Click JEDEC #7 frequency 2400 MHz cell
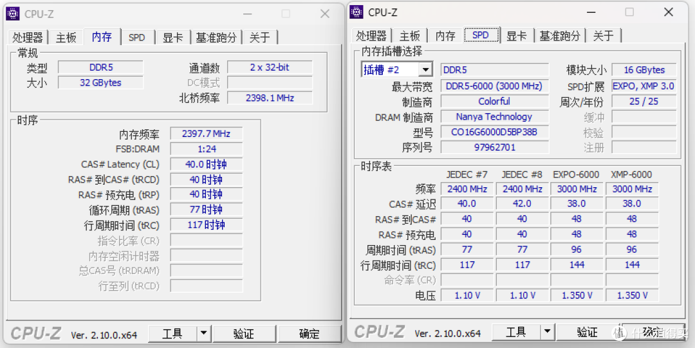This screenshot has height=348, width=695. pos(467,189)
